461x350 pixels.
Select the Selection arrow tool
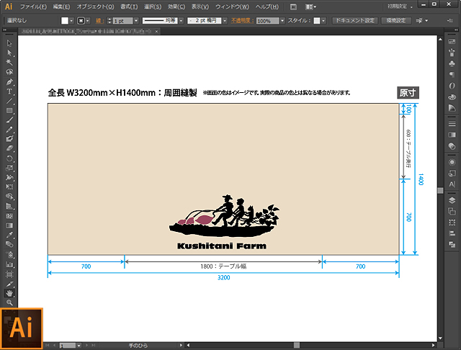pos(9,44)
